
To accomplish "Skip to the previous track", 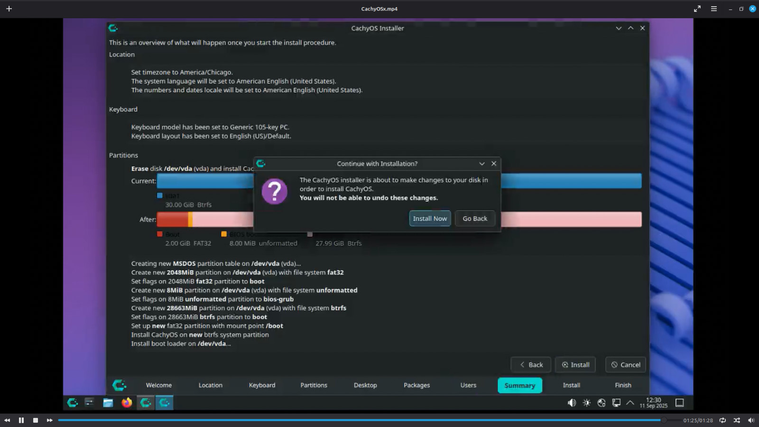I will (7, 420).
